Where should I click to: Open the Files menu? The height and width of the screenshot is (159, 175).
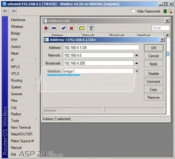click(x=14, y=101)
